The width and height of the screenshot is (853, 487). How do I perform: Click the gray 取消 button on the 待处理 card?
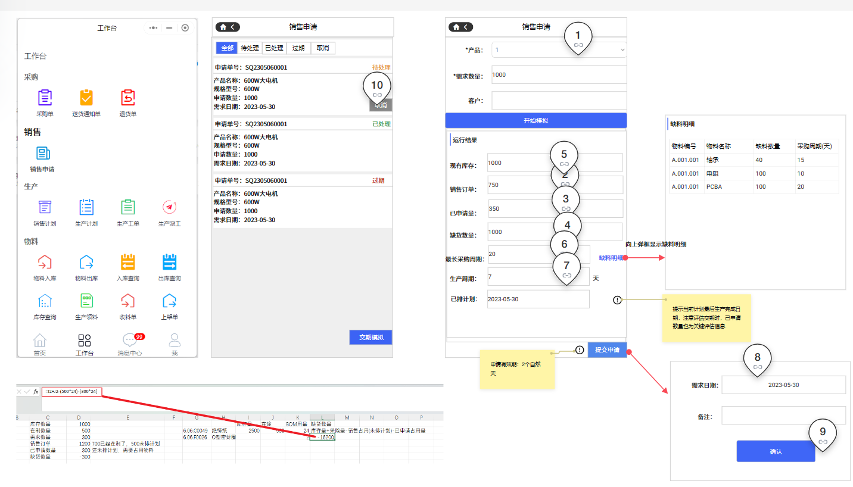point(381,105)
